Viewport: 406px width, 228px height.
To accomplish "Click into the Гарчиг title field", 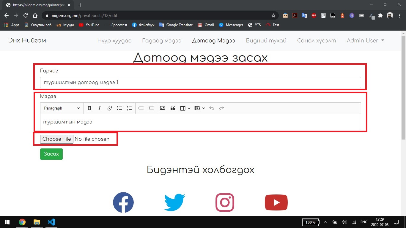I will coord(200,83).
